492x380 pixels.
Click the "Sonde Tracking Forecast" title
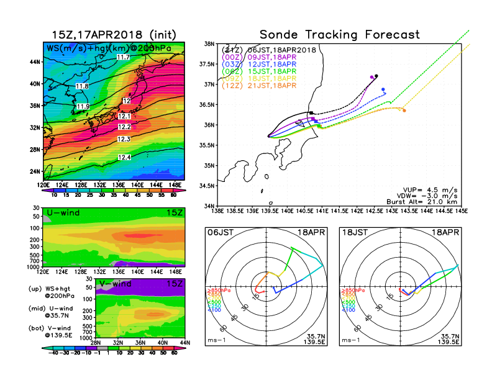(340, 35)
